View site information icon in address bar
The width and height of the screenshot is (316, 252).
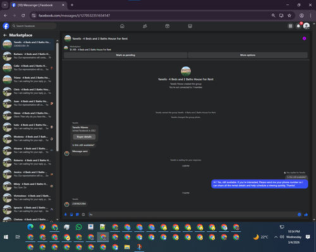(33, 16)
